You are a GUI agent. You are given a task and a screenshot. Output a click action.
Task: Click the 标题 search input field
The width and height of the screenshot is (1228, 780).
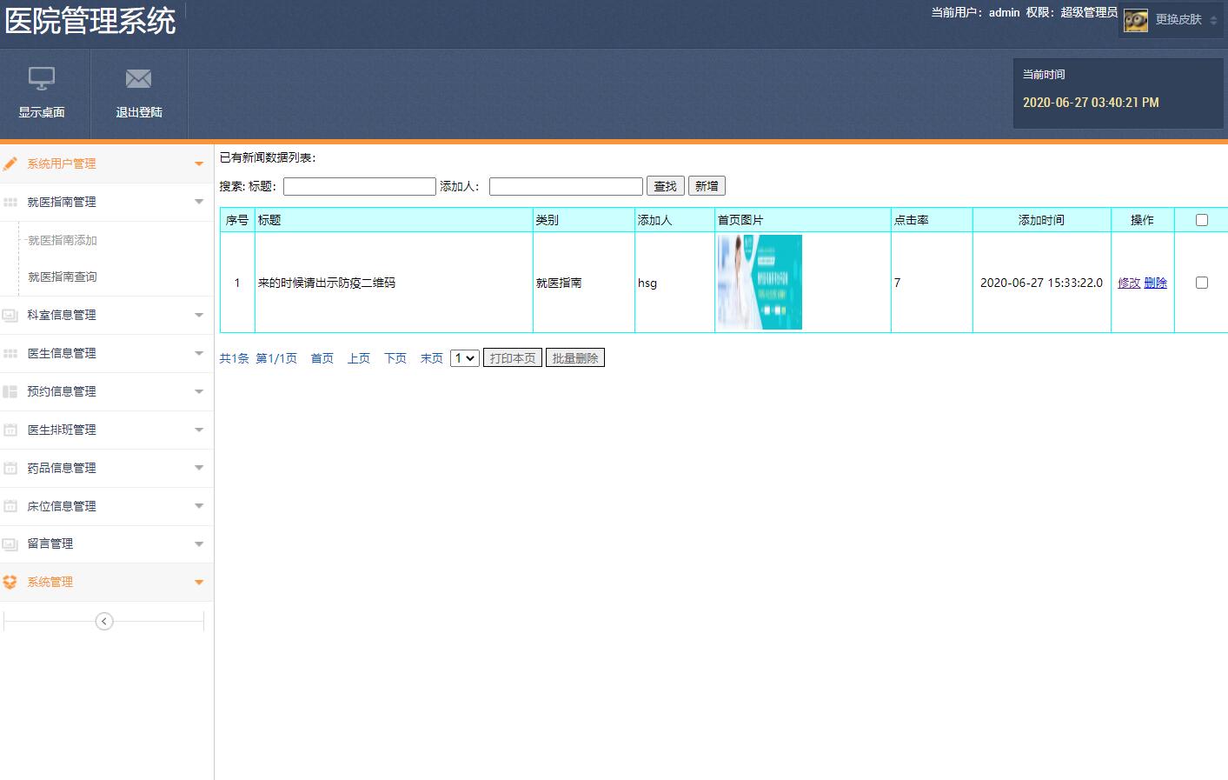(x=358, y=185)
